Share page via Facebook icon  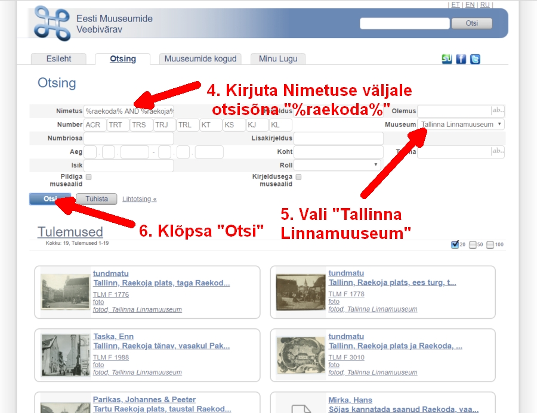pos(461,59)
